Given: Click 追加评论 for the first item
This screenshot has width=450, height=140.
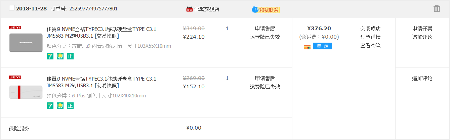Looking at the screenshot, I should click(422, 37).
